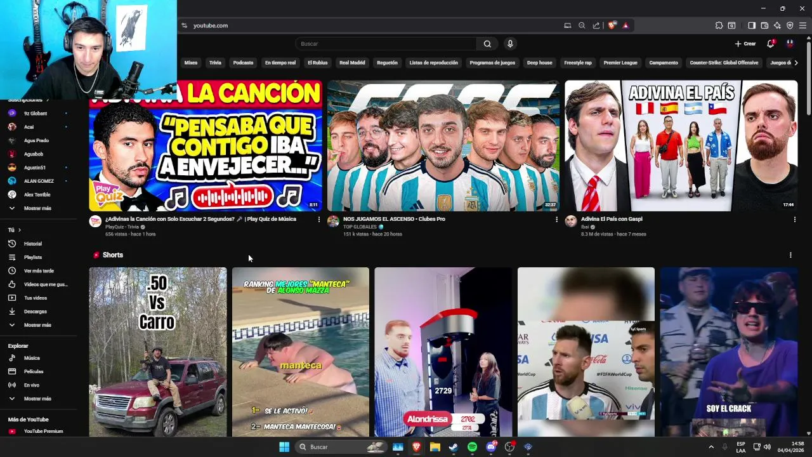The image size is (812, 457).
Task: Expand Mostrar más below Descargas
Action: [38, 325]
